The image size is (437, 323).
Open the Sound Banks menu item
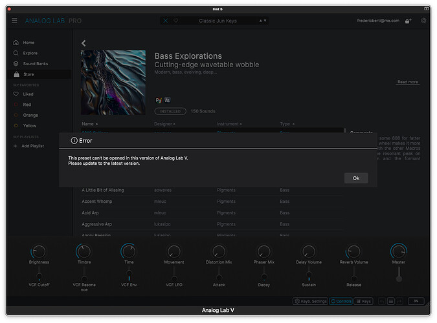(36, 64)
